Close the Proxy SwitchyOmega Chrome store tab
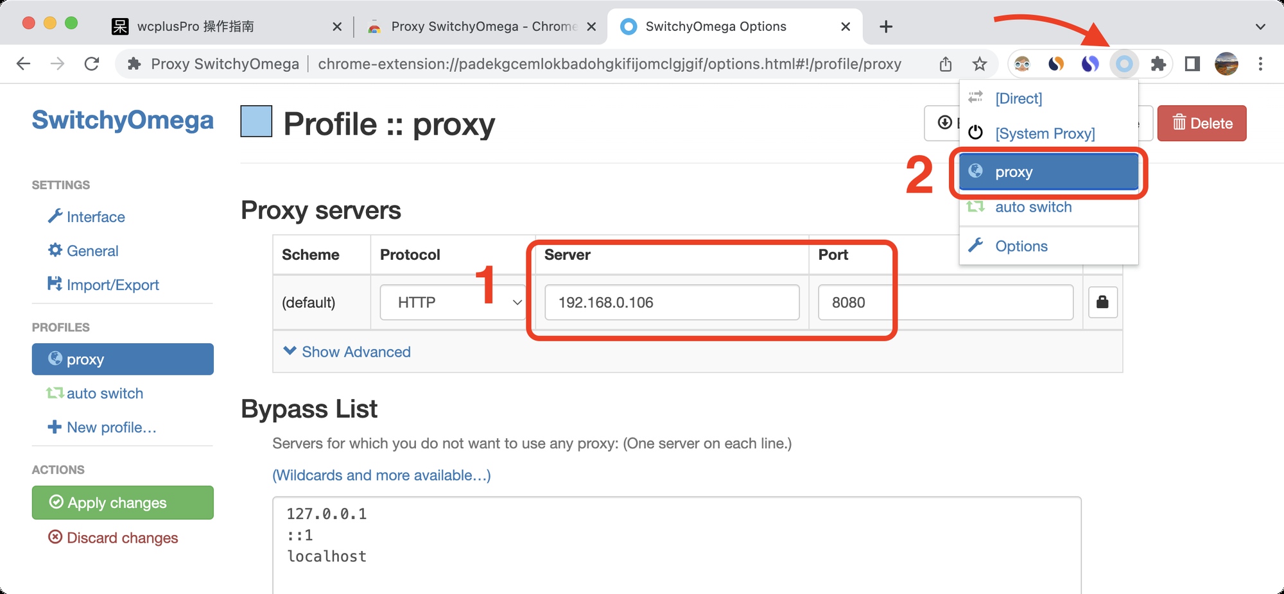The height and width of the screenshot is (594, 1284). coord(592,26)
